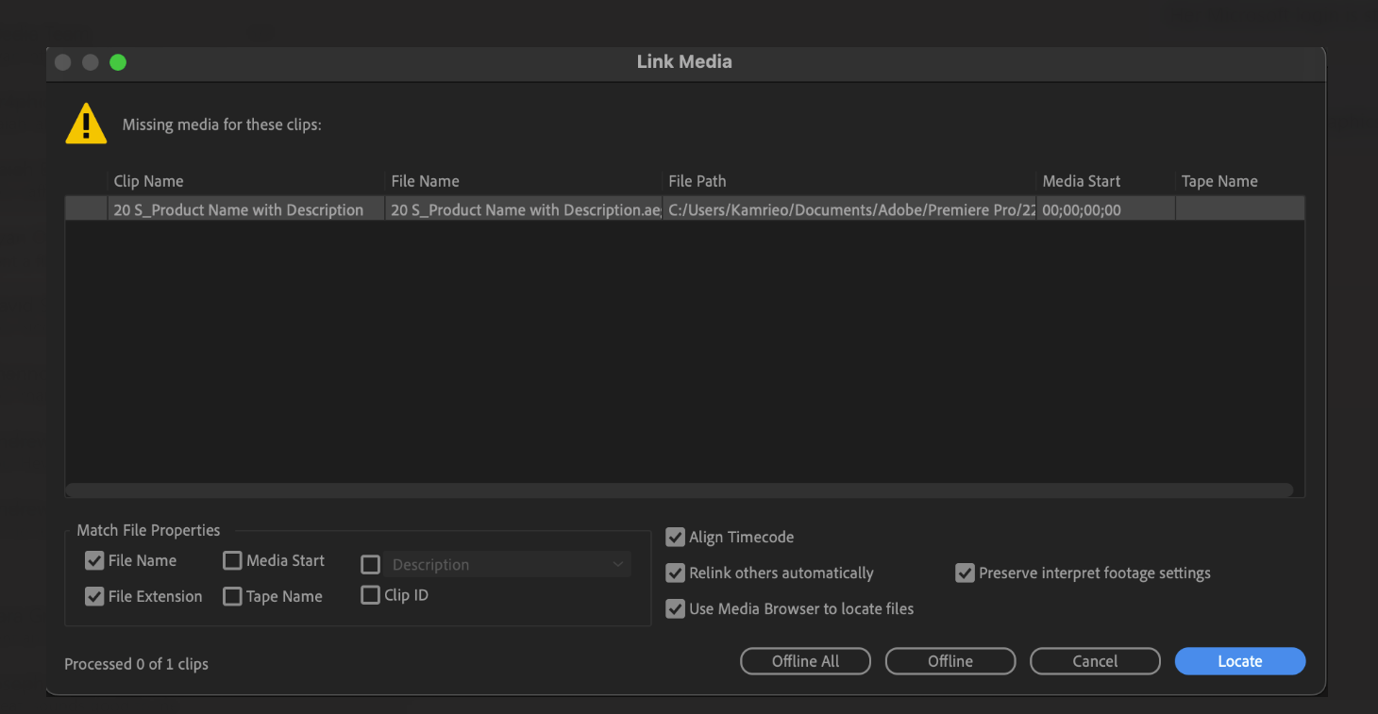The height and width of the screenshot is (714, 1378).
Task: Enable the Tape Name checkbox
Action: point(232,596)
